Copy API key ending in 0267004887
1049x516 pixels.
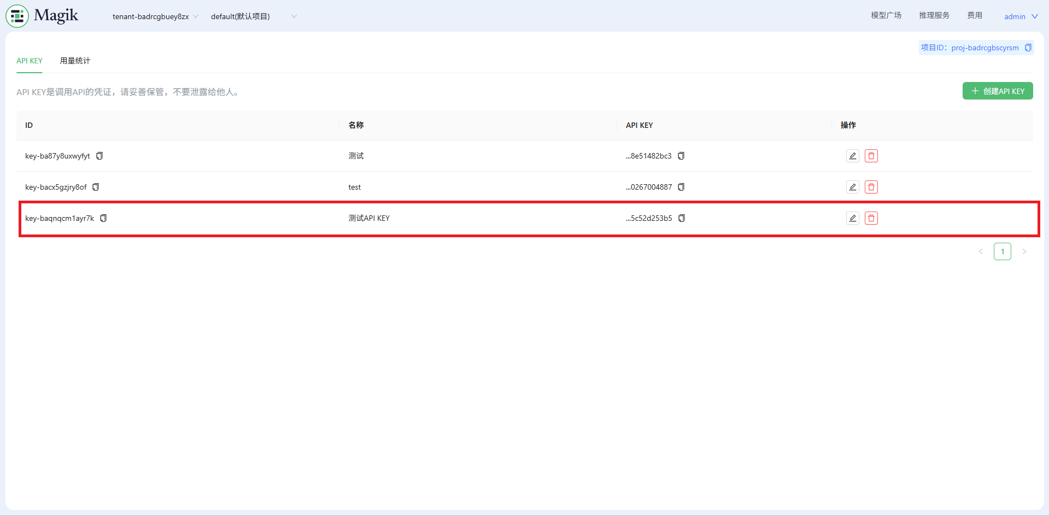click(681, 187)
